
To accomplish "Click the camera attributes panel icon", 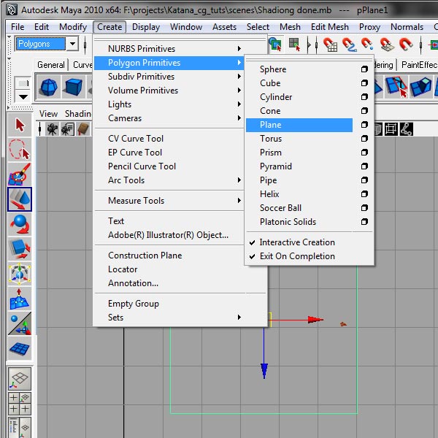I will 68,129.
